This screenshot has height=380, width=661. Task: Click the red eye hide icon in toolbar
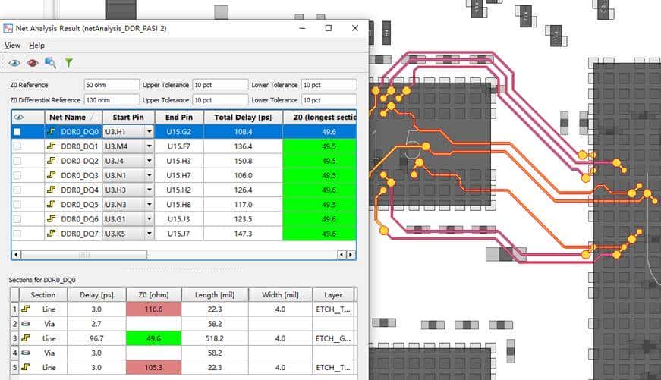click(x=32, y=63)
